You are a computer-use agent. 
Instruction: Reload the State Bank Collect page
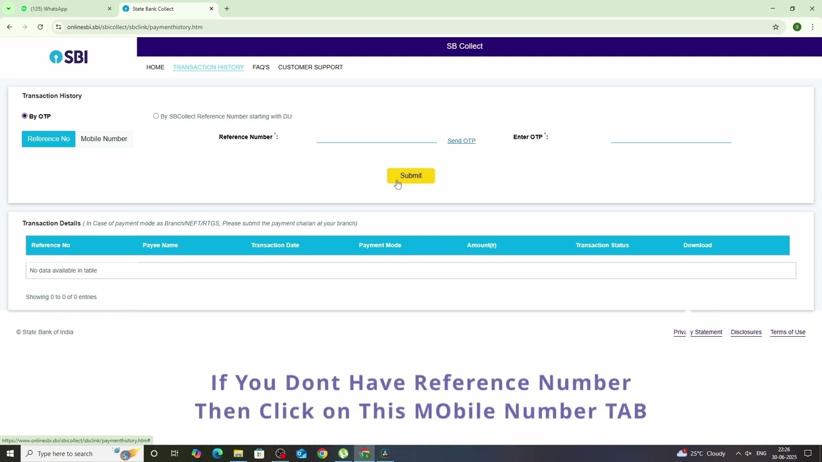click(40, 27)
